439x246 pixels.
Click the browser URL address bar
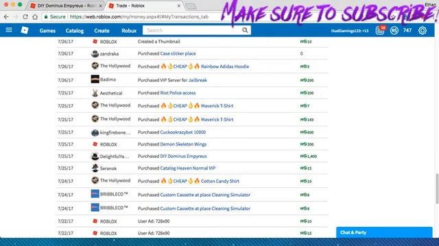pyautogui.click(x=139, y=16)
